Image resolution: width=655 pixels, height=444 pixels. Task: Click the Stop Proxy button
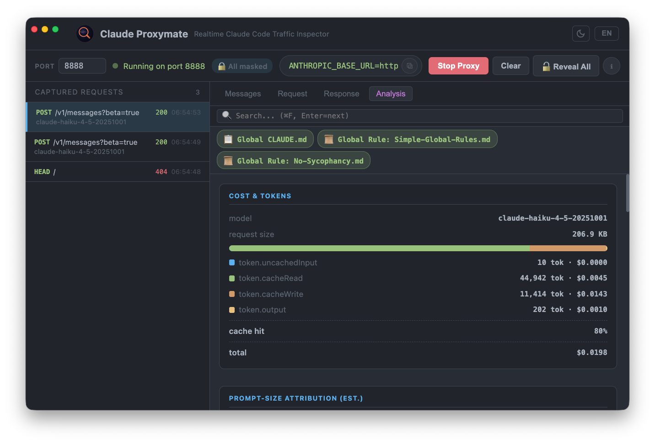pyautogui.click(x=458, y=66)
